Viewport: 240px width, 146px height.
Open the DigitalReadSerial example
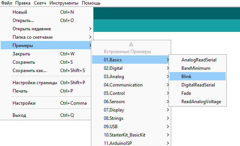coord(198,85)
